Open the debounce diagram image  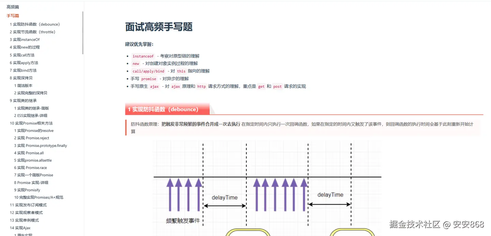point(267,188)
